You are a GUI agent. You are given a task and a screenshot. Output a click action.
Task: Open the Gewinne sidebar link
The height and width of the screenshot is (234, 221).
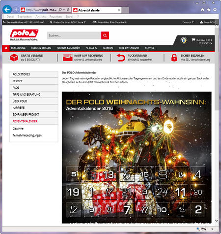point(18,129)
